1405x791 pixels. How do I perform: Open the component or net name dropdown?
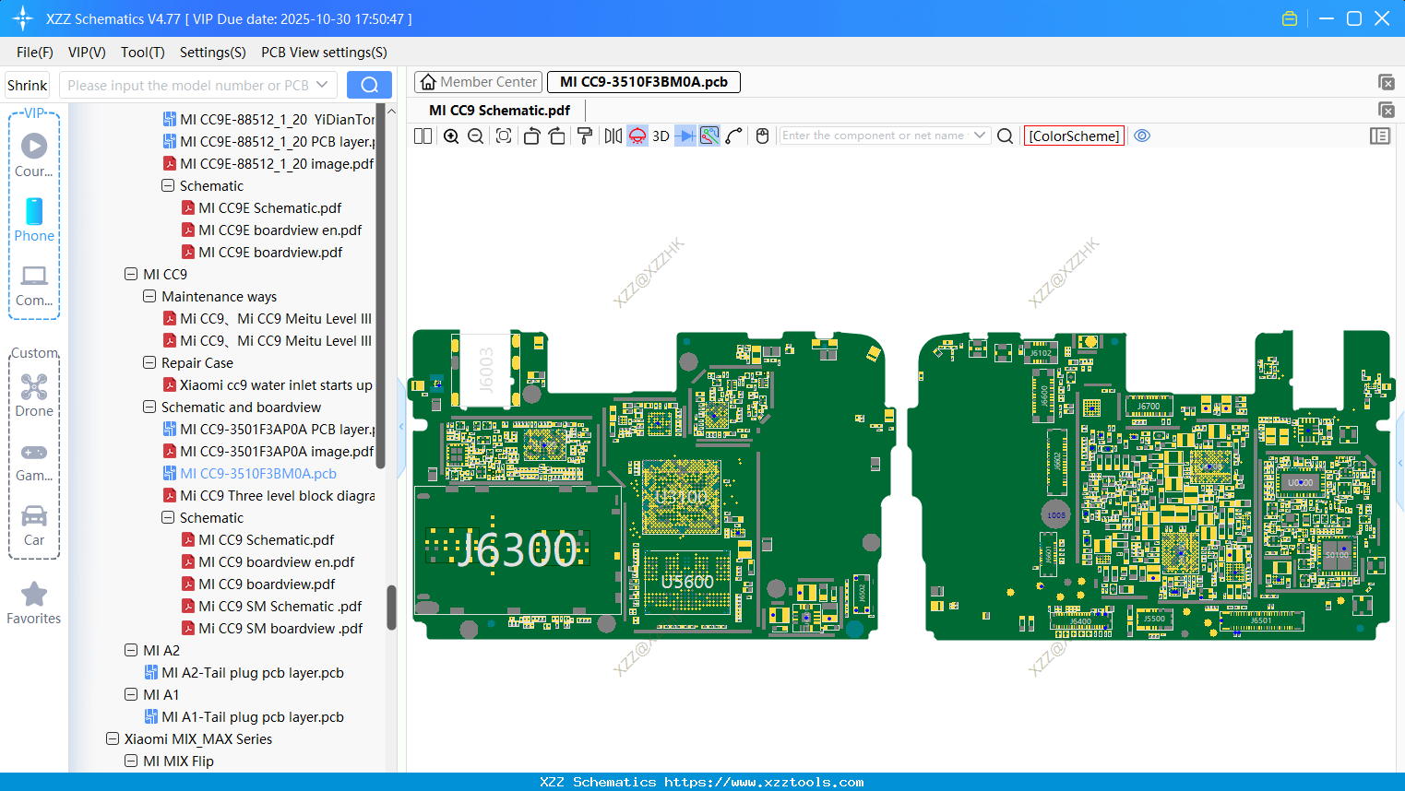[980, 136]
